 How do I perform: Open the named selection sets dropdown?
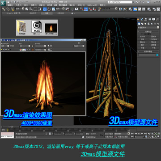pyautogui.click(x=110, y=8)
